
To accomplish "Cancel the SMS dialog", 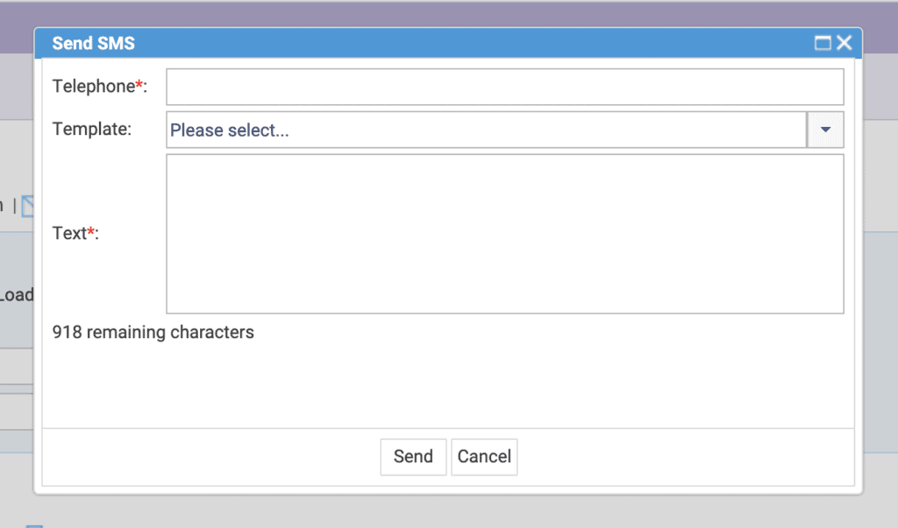I will [484, 456].
